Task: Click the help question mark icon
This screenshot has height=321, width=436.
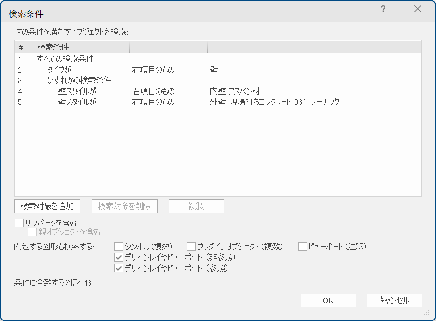Action: coord(383,9)
